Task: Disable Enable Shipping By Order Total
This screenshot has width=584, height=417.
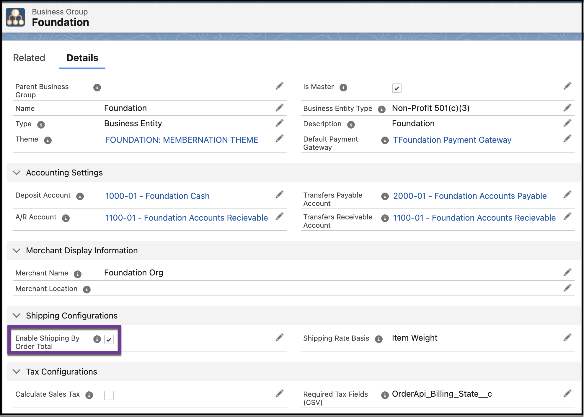Action: click(x=109, y=339)
